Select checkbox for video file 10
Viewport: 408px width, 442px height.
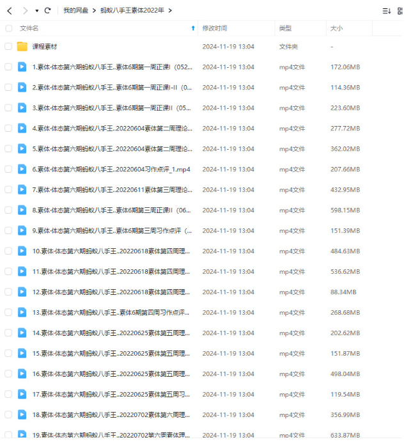coord(8,251)
